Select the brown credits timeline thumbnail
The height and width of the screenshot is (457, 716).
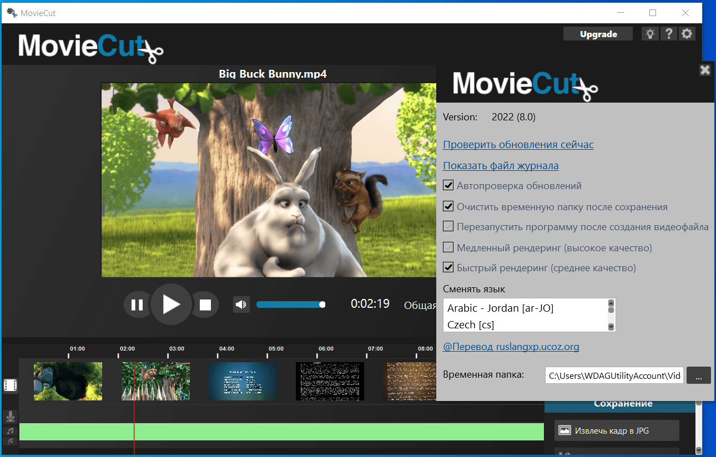click(410, 381)
